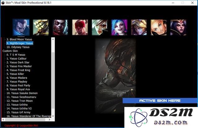Click the skin list scroll up arrow
The width and height of the screenshot is (198, 128).
click(x=53, y=39)
